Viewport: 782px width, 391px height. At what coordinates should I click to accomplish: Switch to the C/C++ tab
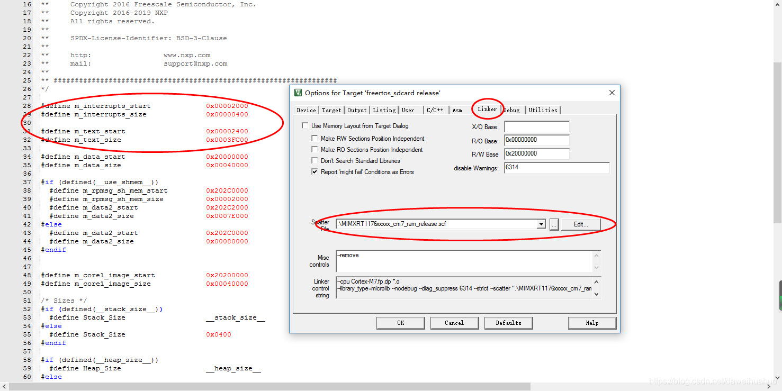coord(435,110)
